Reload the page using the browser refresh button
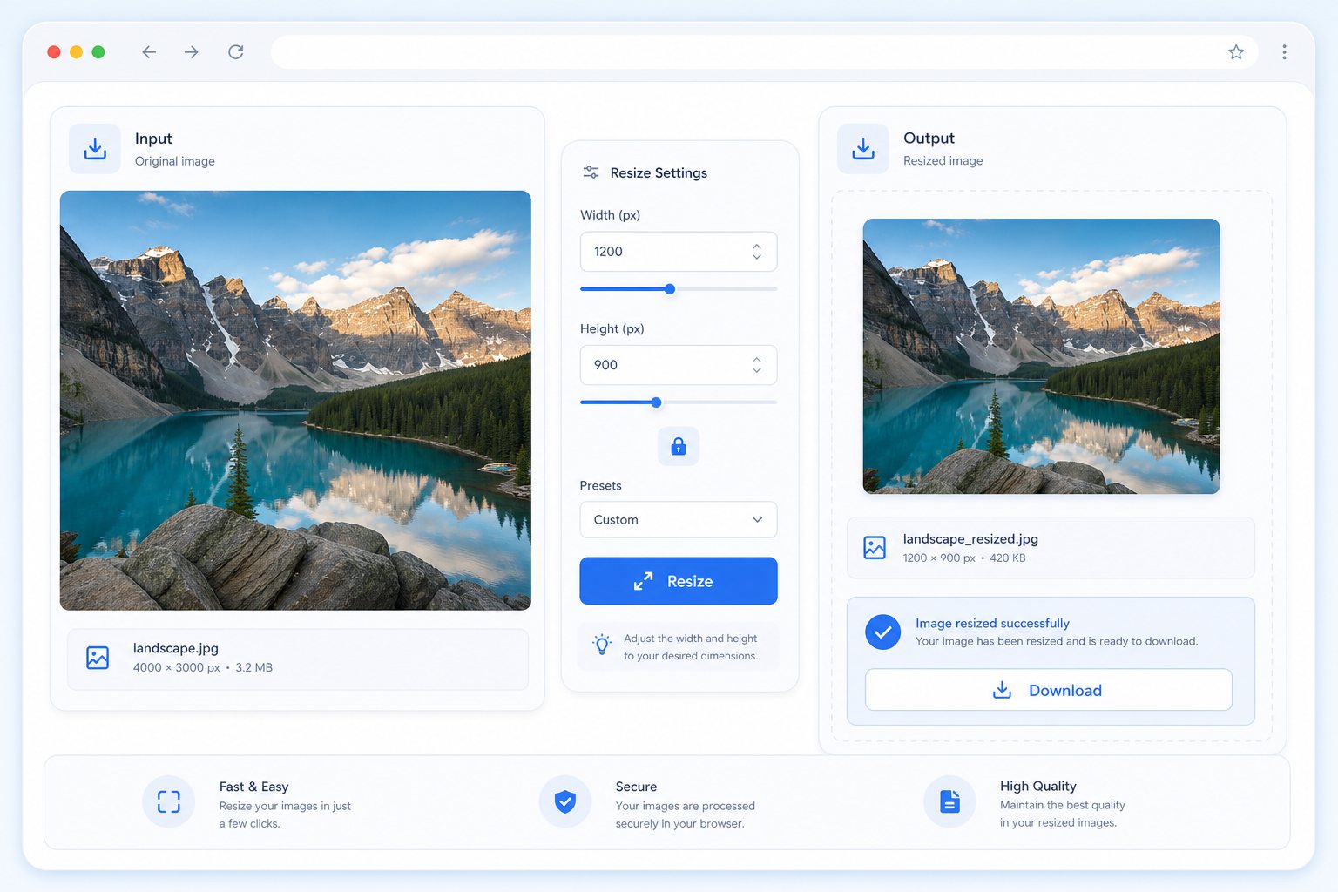The width and height of the screenshot is (1338, 892). click(236, 52)
